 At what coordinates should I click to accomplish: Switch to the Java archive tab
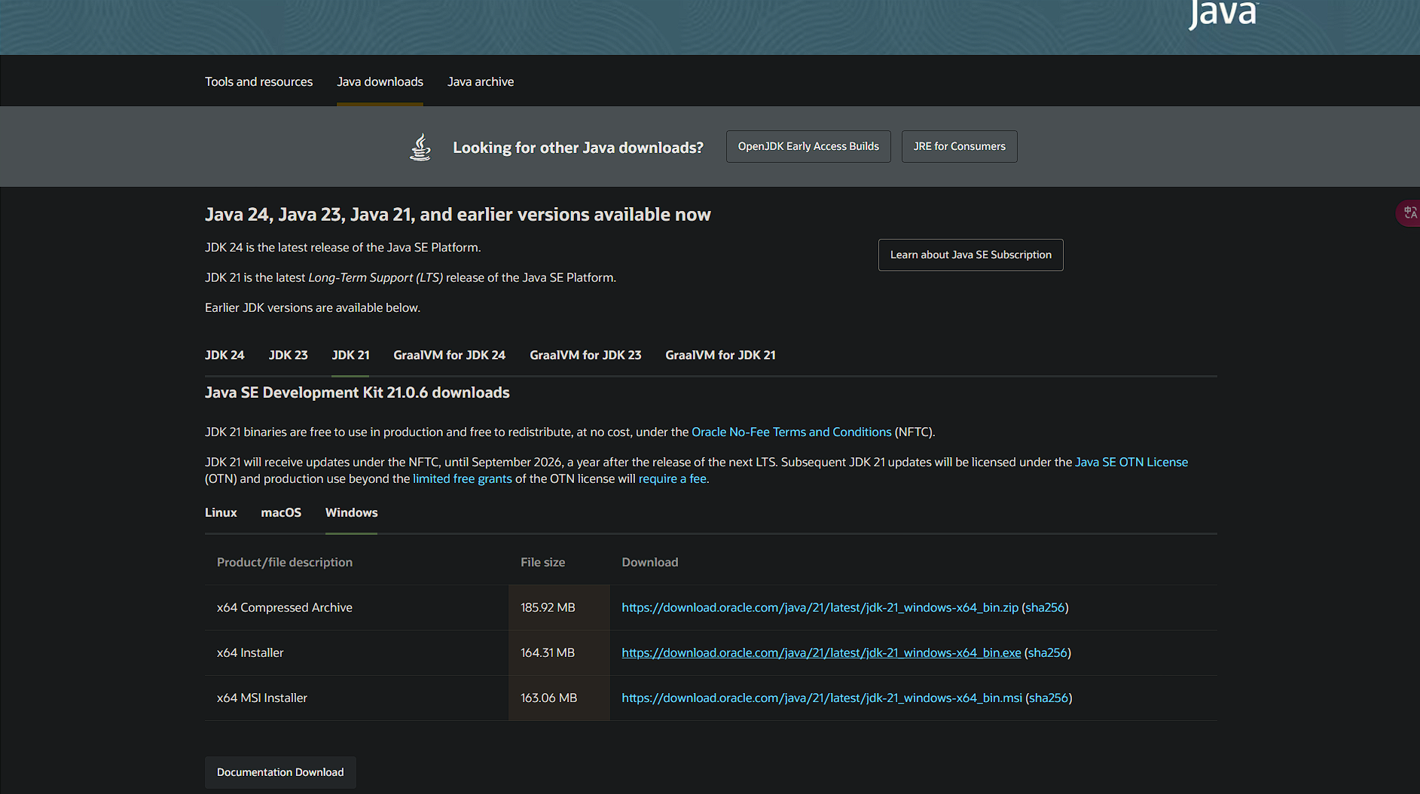point(481,81)
